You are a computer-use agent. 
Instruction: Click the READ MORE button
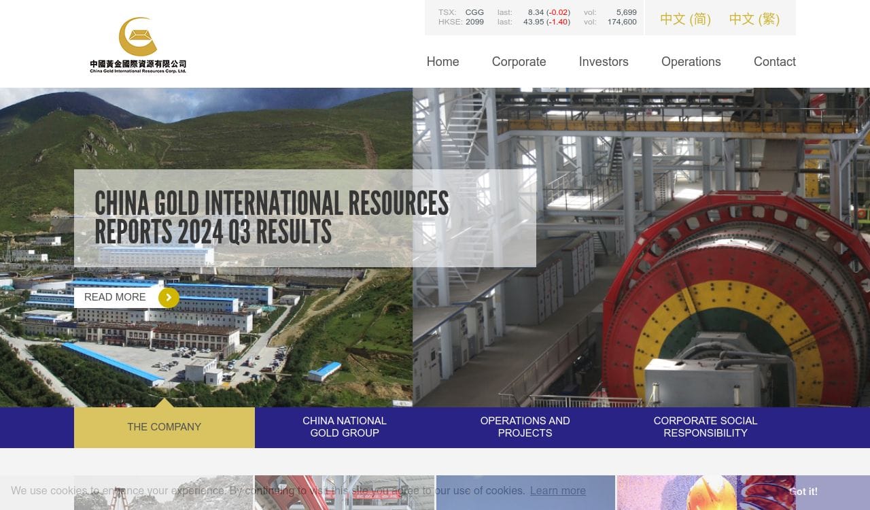pos(116,297)
